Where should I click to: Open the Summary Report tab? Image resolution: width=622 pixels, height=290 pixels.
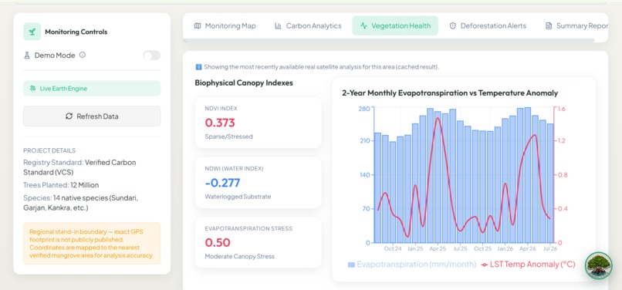click(x=577, y=25)
